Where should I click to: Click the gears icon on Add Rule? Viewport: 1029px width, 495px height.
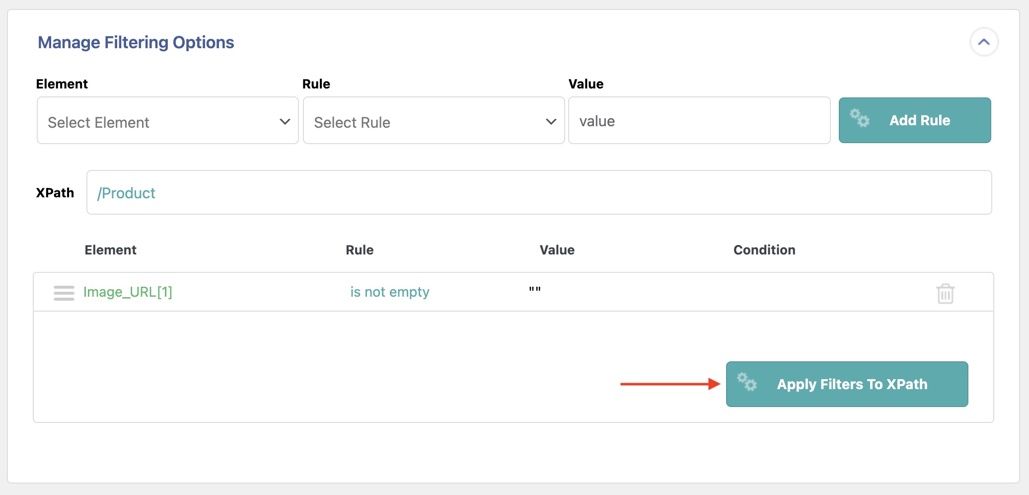(x=859, y=118)
